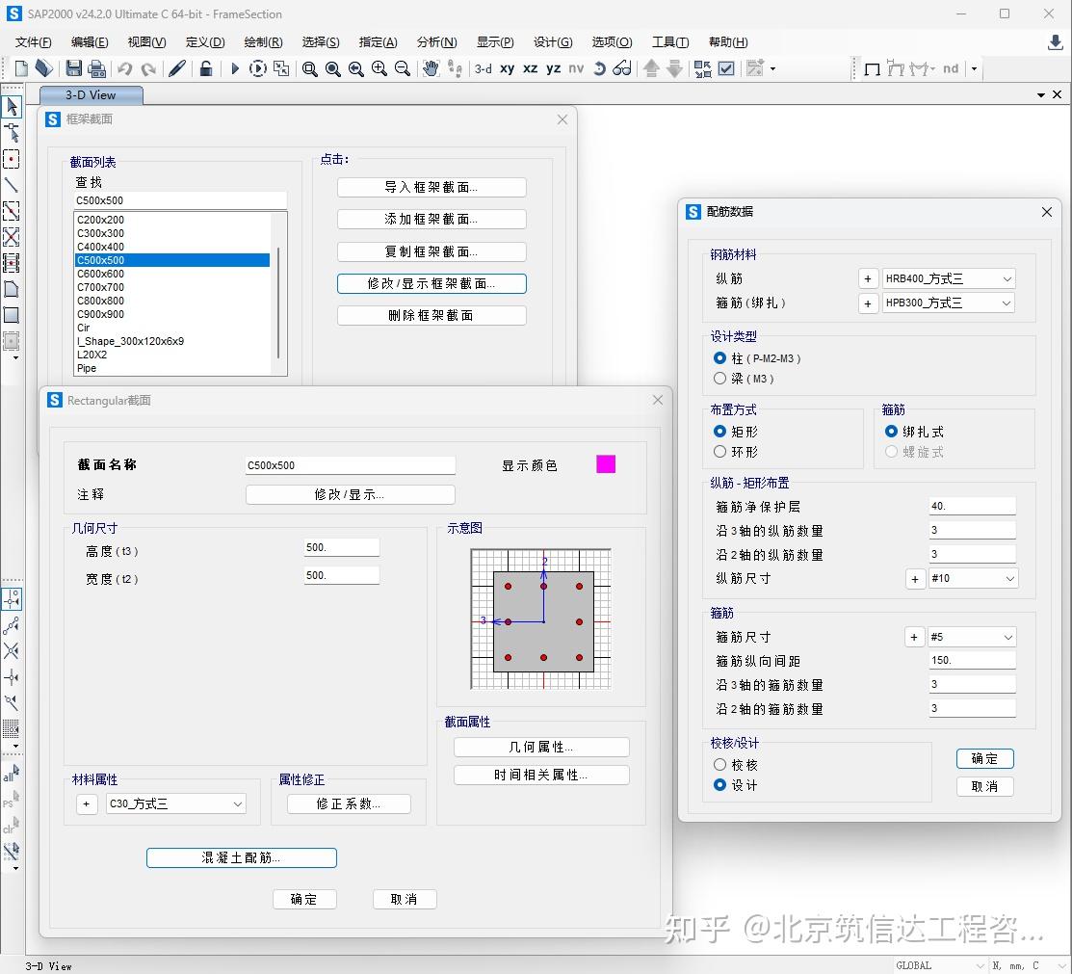Click the magenta display color swatch

coord(605,463)
